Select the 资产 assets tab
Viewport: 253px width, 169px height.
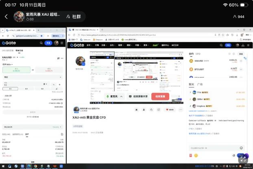tap(27, 134)
